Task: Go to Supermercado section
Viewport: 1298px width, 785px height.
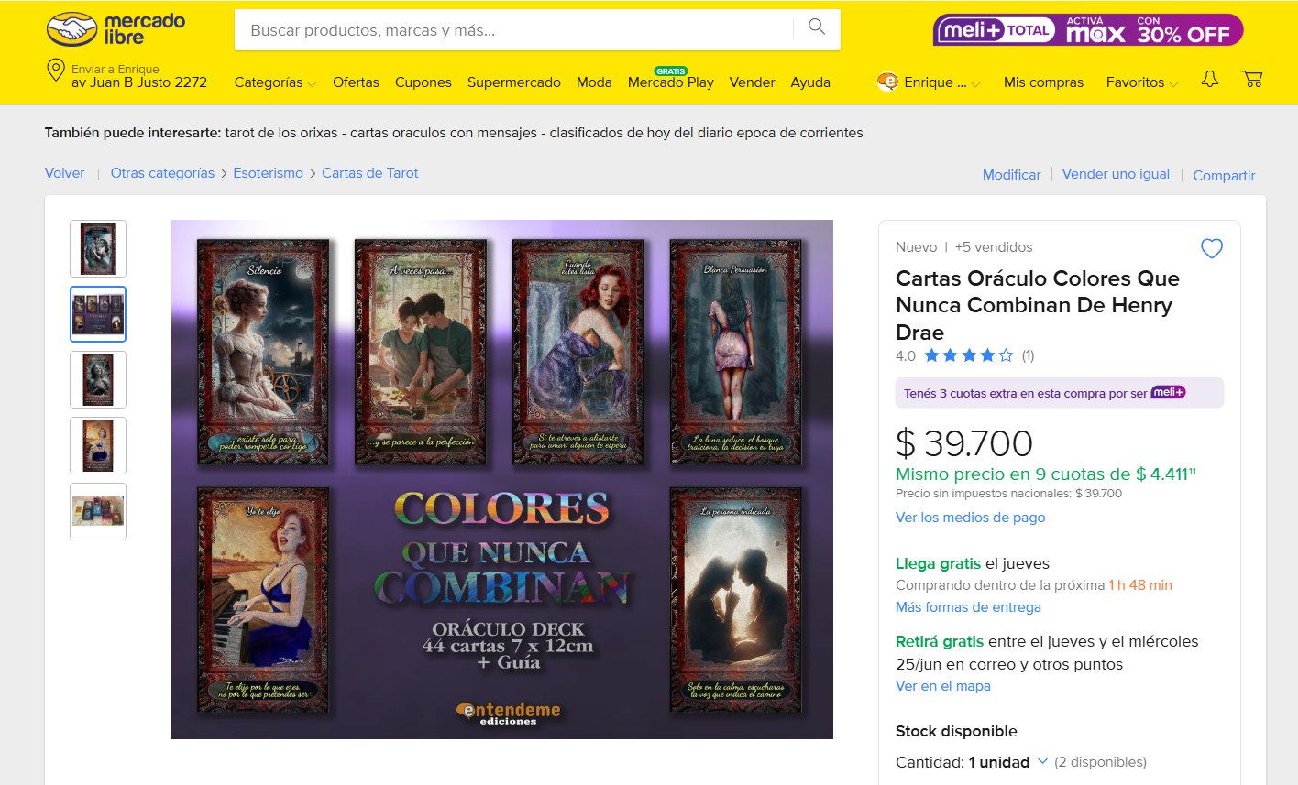Action: (x=513, y=82)
